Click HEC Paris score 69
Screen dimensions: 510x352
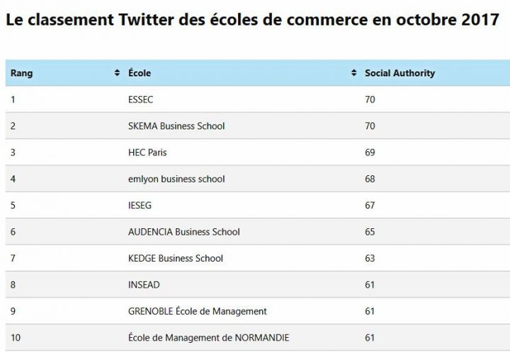click(370, 153)
